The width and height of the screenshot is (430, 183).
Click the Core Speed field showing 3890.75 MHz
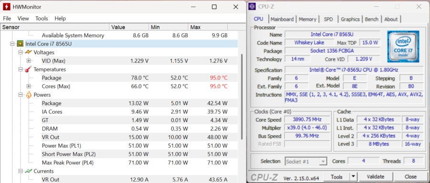point(307,120)
